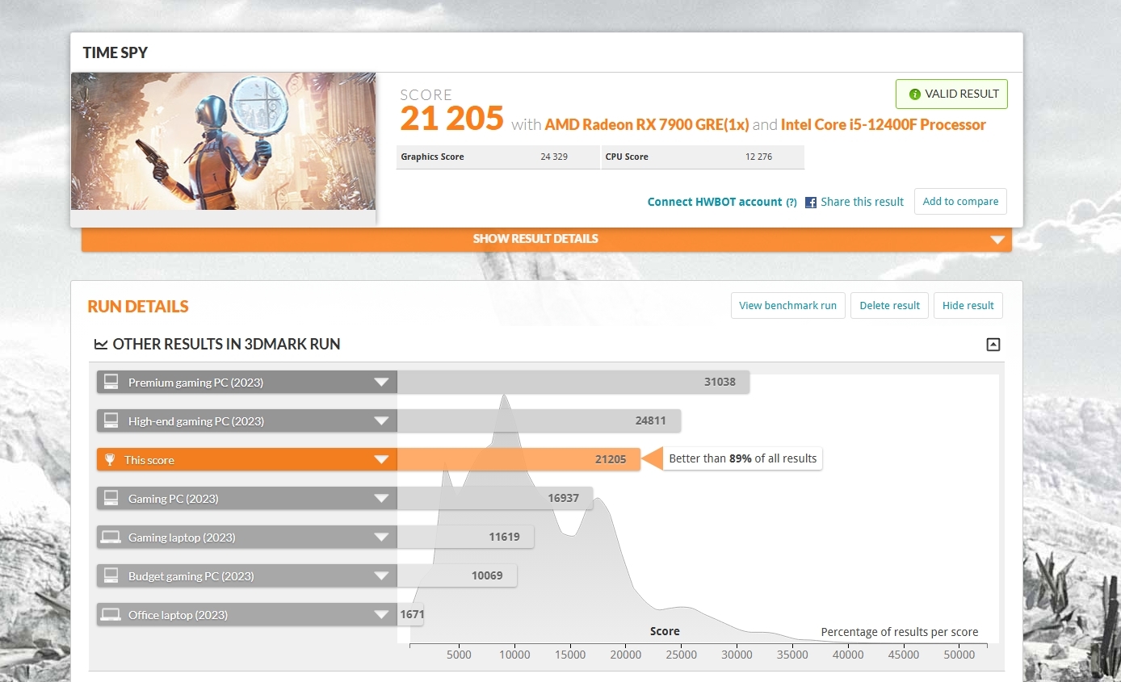Expand the Show Result Details bar
1121x682 pixels.
pyautogui.click(x=547, y=239)
